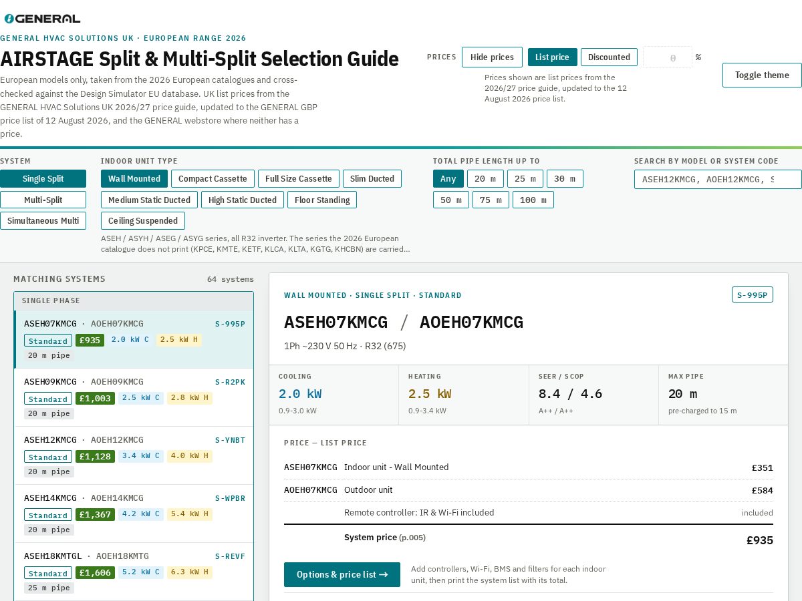Click the £1,367 price badge
This screenshot has height=601, width=802.
click(x=95, y=514)
